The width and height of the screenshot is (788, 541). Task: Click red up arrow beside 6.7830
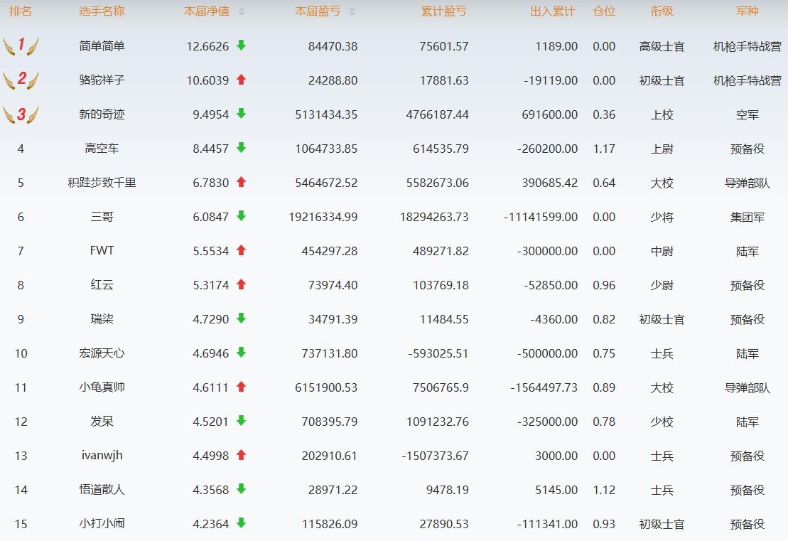[x=241, y=182]
